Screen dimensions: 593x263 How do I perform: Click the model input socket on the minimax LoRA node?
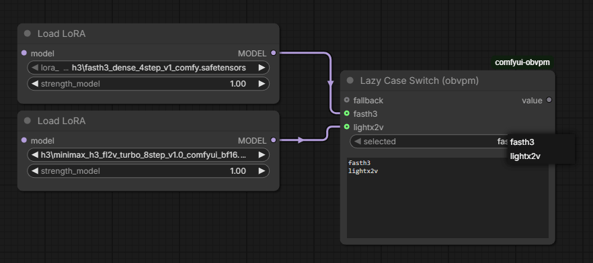coord(24,140)
